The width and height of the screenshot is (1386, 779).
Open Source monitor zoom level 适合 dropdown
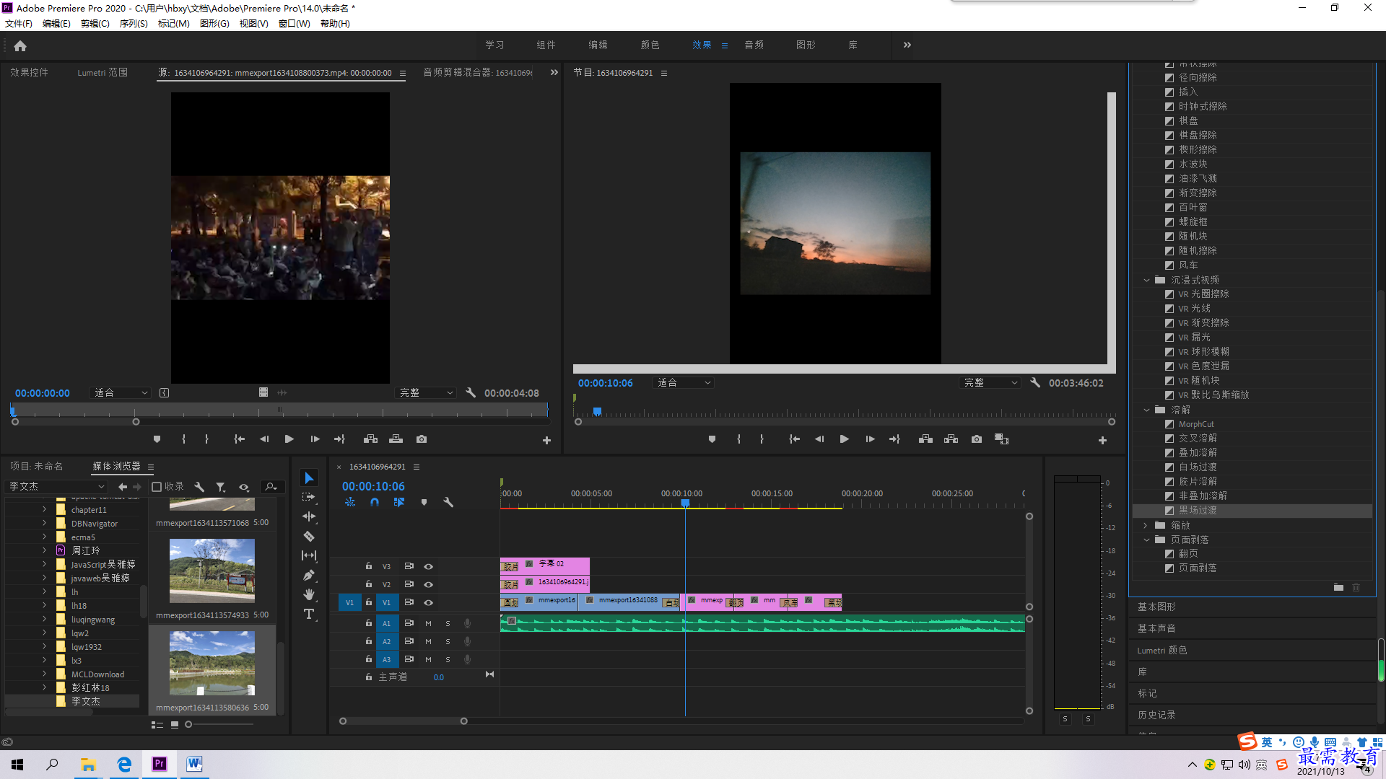tap(121, 393)
